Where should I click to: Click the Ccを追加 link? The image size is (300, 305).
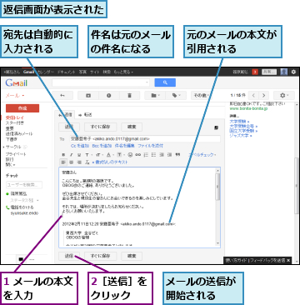(80, 146)
